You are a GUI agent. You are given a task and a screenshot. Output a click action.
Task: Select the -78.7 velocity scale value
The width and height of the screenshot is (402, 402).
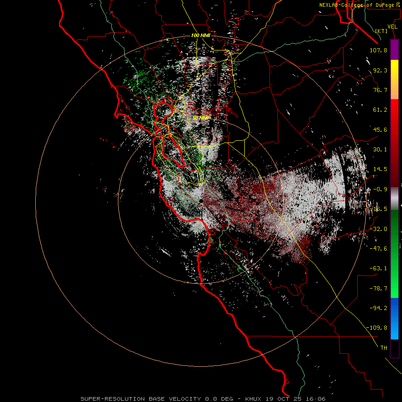(378, 289)
